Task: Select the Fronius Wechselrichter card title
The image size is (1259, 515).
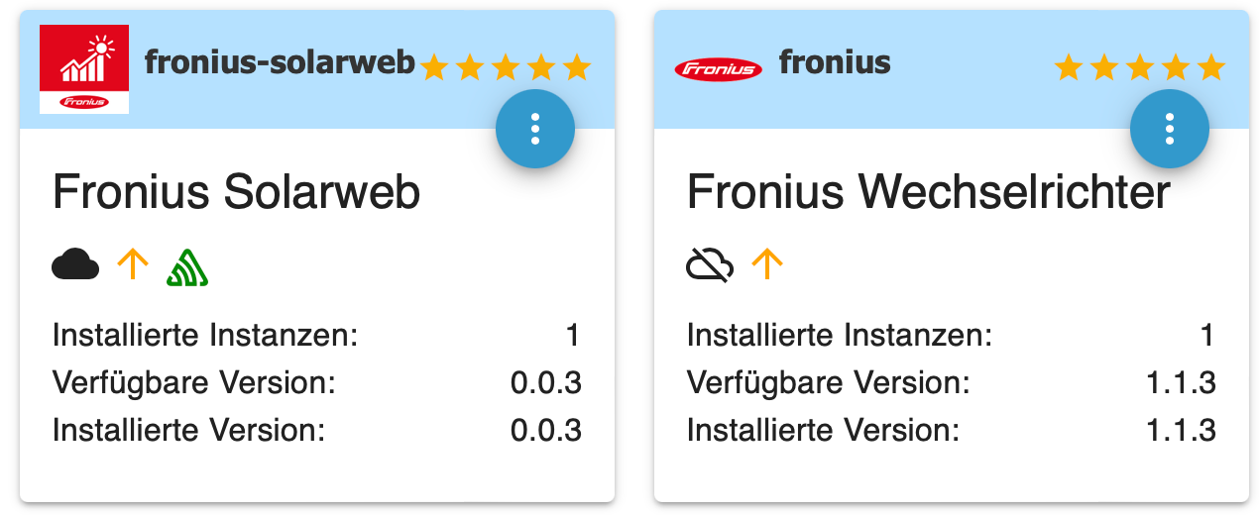Action: (x=929, y=191)
